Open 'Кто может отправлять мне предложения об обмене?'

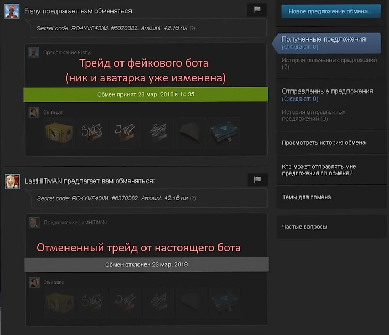(319, 170)
